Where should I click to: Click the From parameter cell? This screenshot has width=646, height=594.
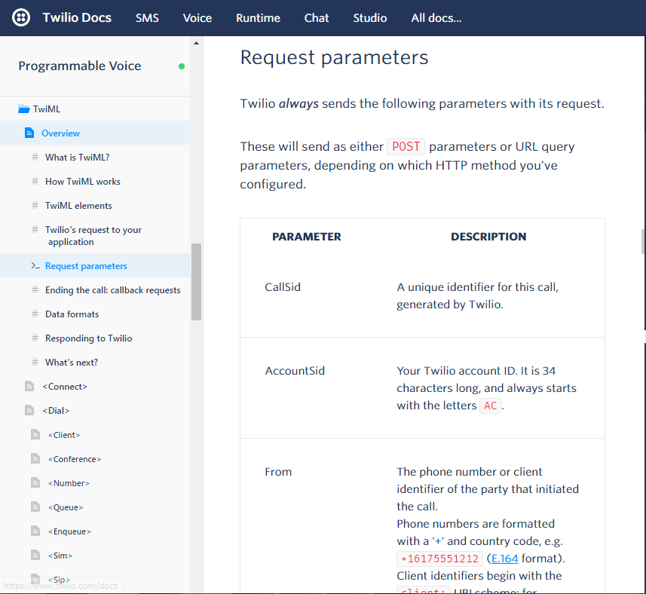pos(278,472)
